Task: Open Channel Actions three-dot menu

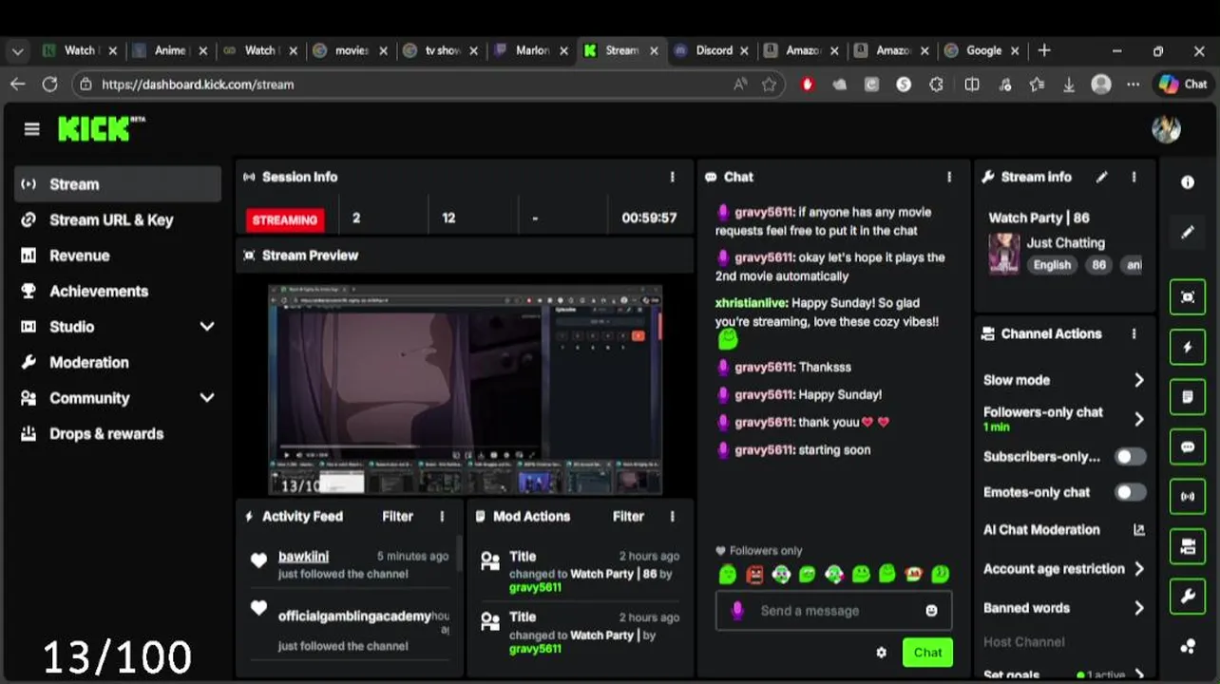Action: (x=1134, y=333)
